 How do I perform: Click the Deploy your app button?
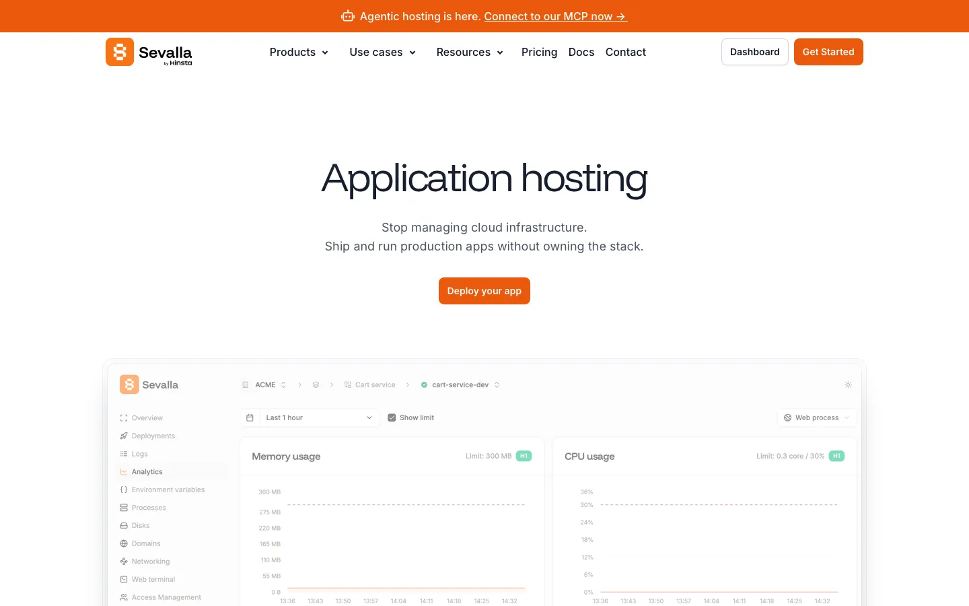click(485, 291)
